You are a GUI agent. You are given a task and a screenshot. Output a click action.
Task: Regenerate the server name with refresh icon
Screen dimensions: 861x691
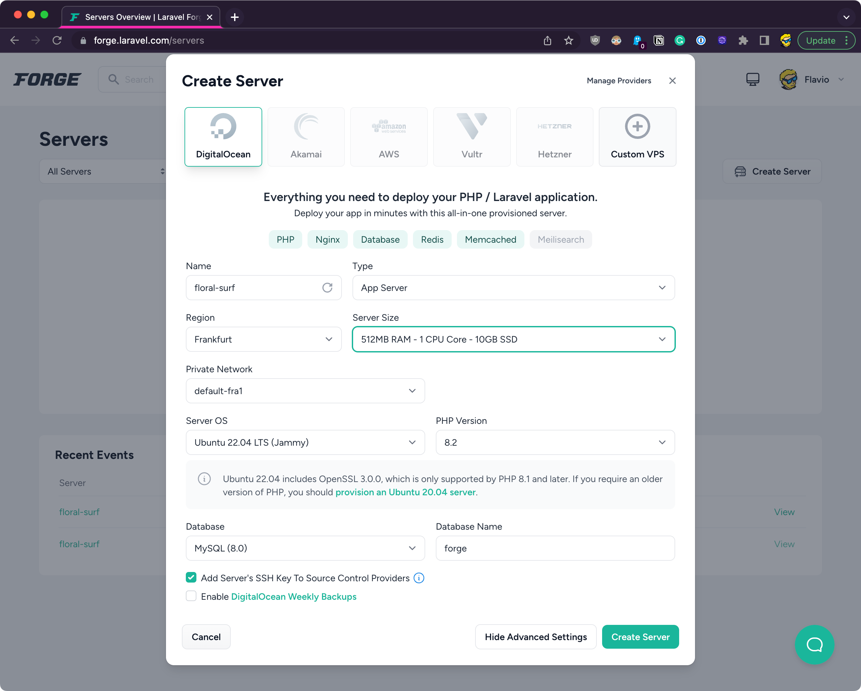point(327,288)
